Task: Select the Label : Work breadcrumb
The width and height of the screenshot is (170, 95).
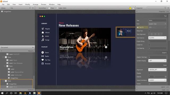Action: (61, 8)
